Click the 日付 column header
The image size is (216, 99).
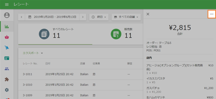[x=48, y=64]
